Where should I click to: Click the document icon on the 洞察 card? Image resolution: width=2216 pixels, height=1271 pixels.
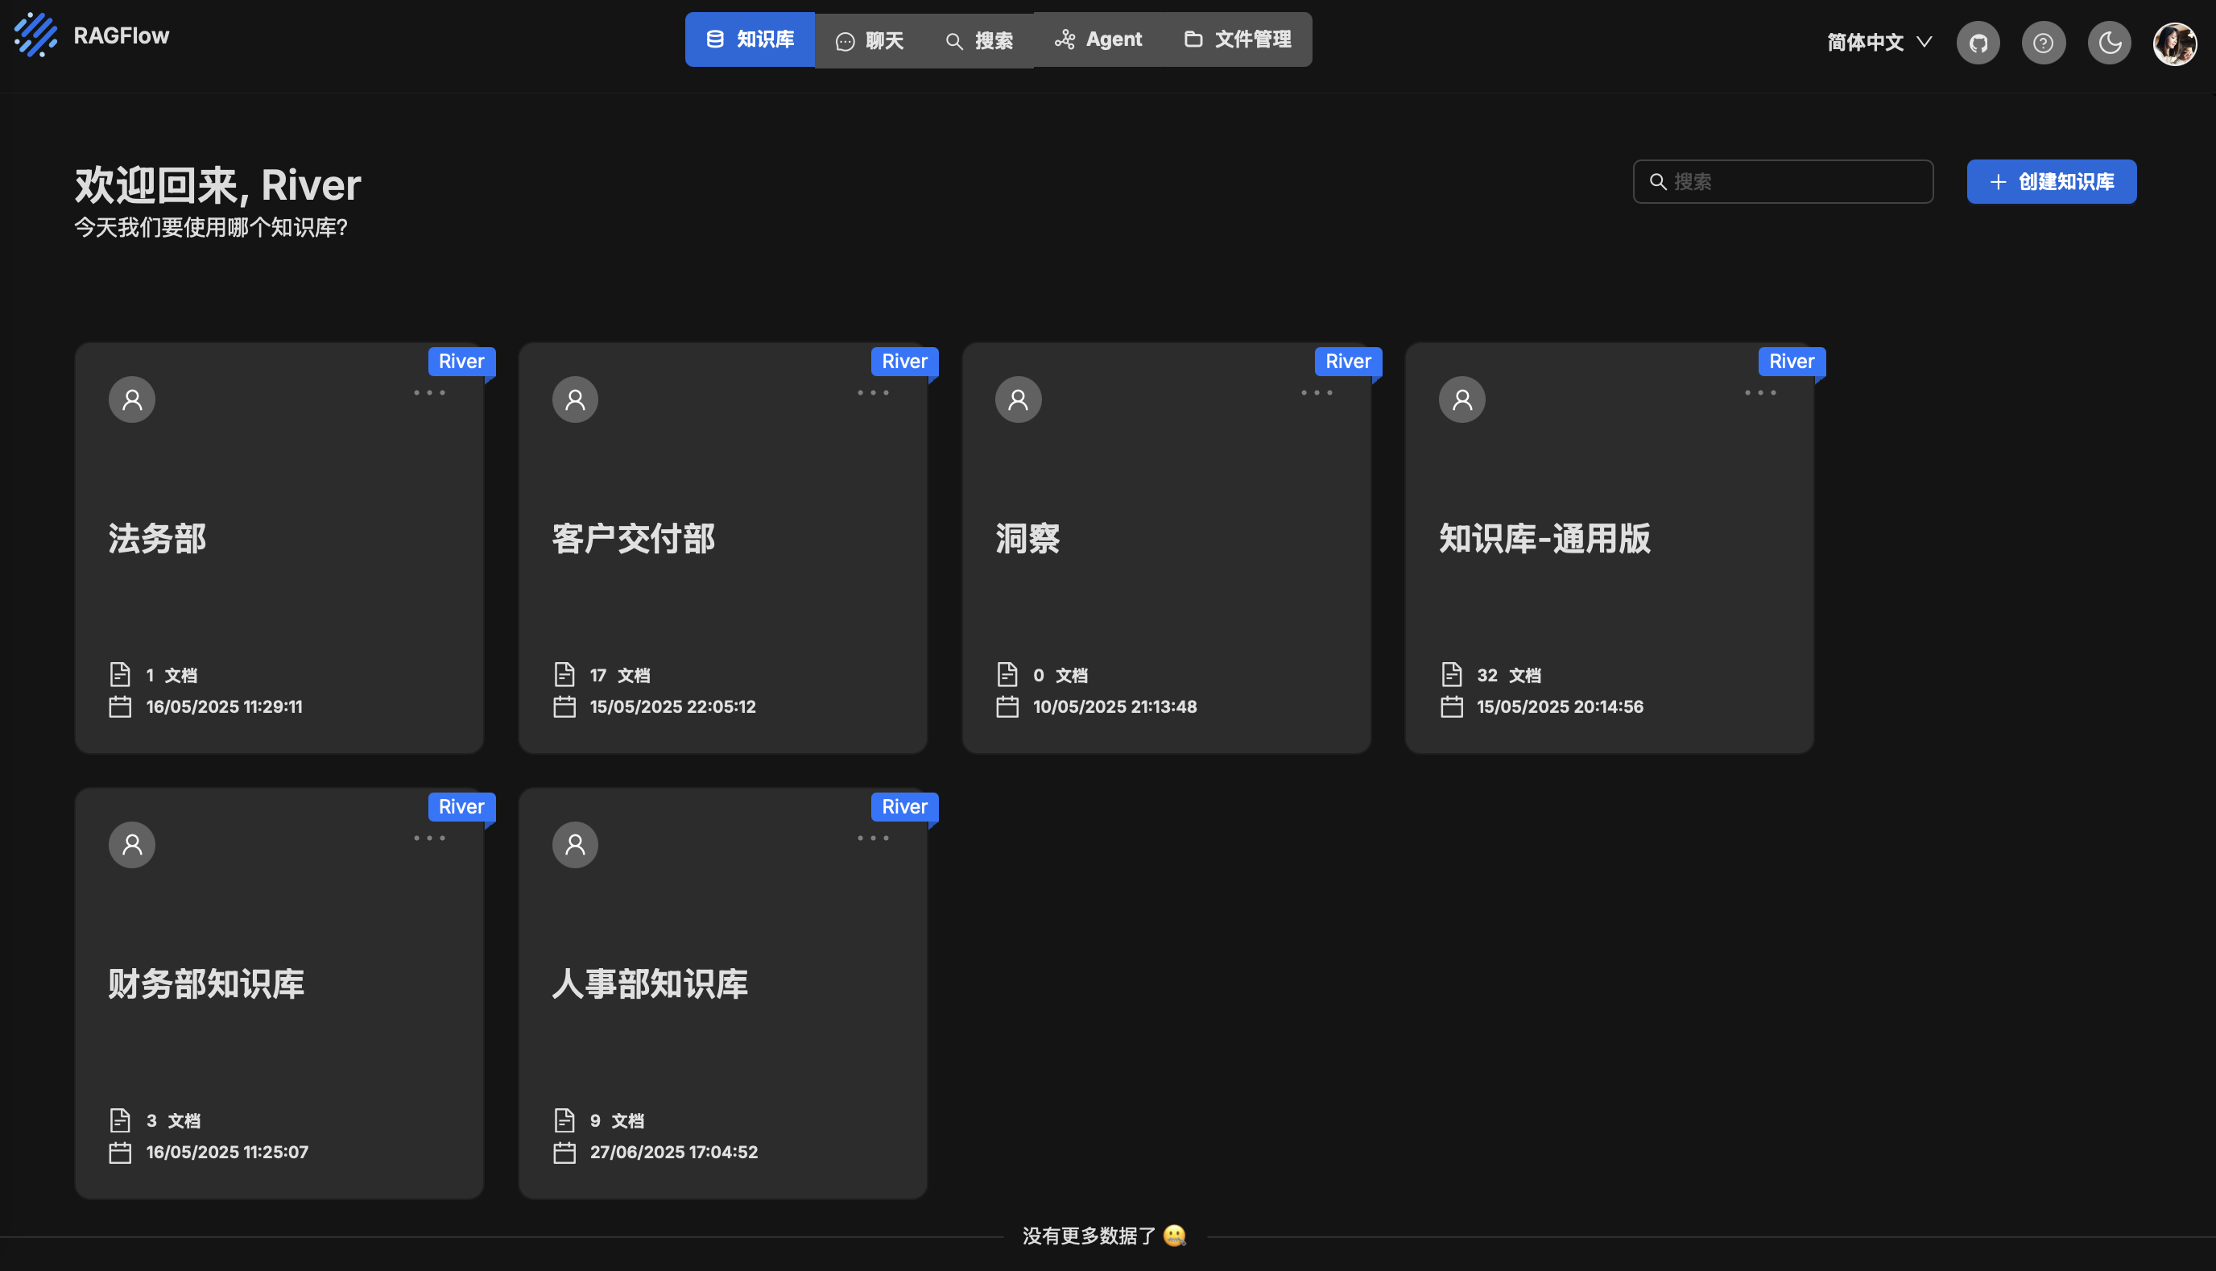[1007, 673]
